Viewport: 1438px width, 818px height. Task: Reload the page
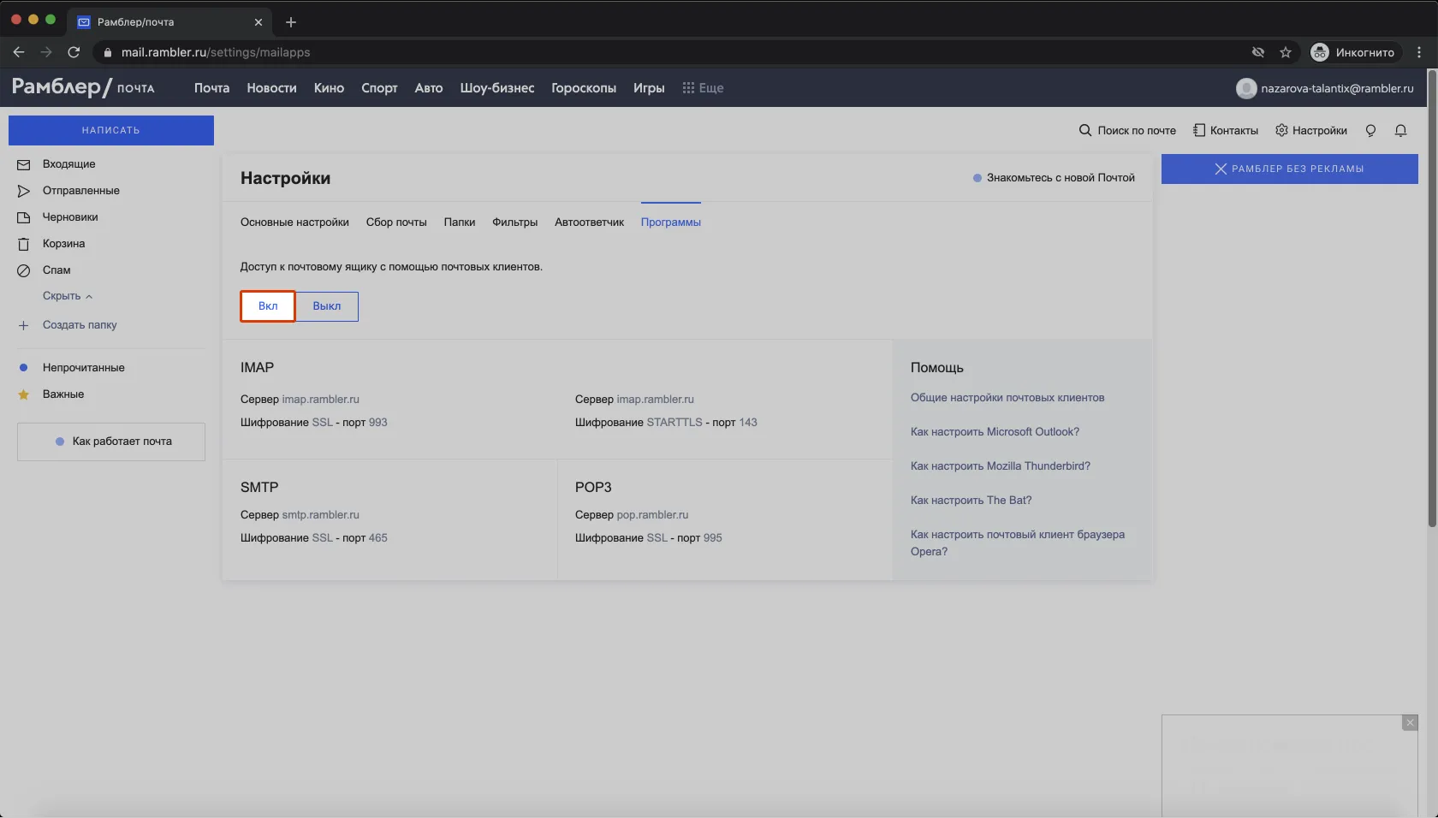(x=74, y=52)
